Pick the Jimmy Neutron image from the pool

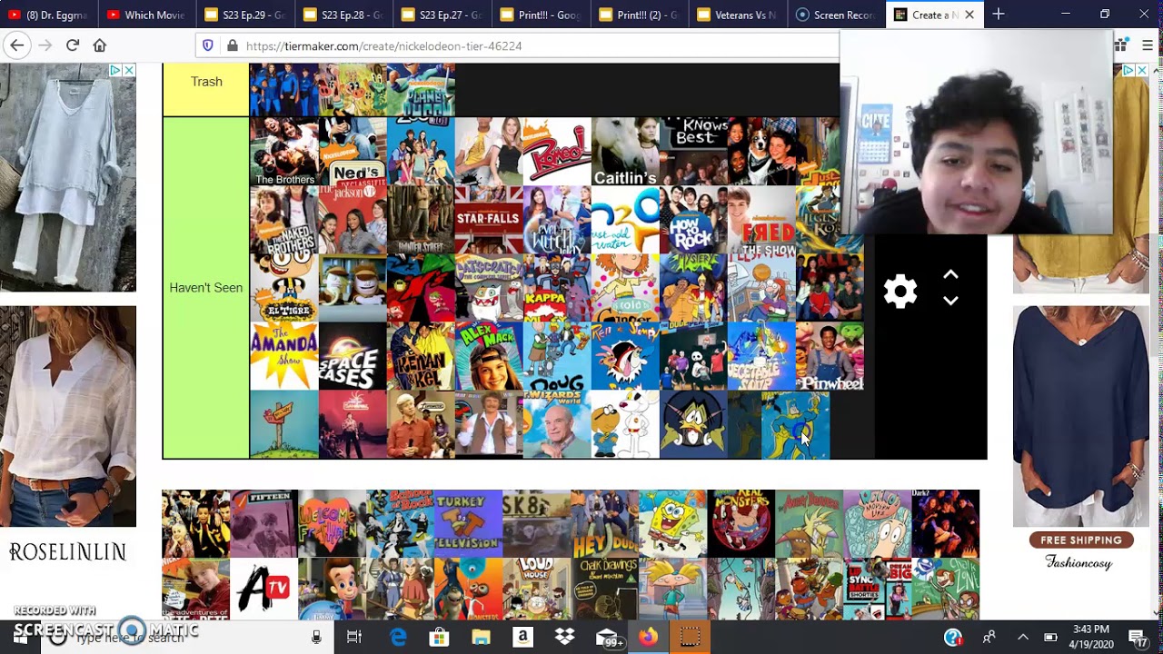332,589
